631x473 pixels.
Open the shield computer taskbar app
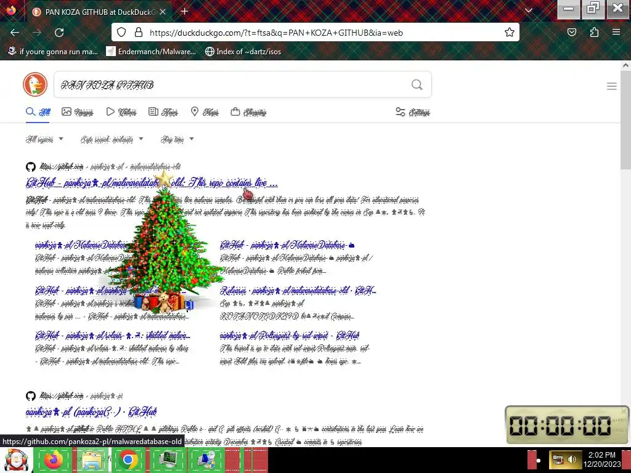[x=206, y=460]
